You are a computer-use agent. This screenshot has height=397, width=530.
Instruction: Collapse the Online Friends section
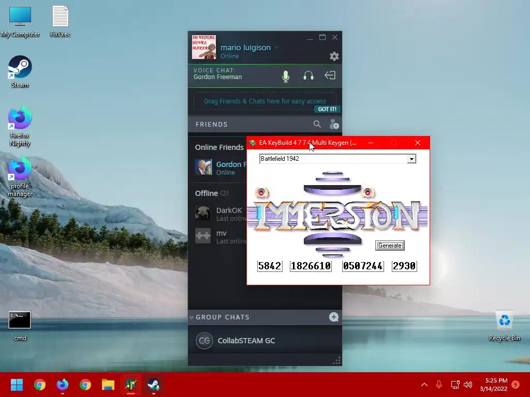pos(219,147)
